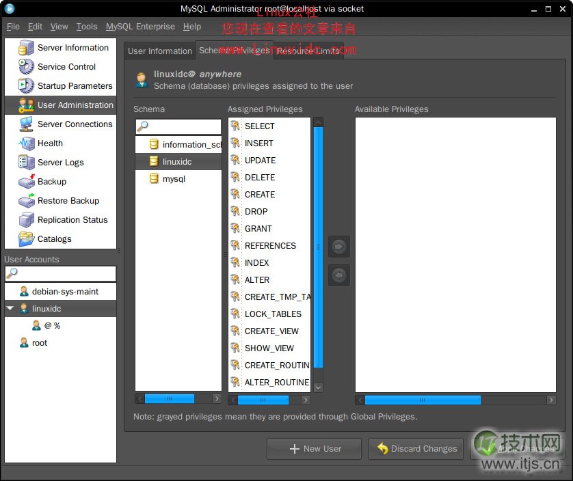
Task: Click right arrow to move privilege
Action: [x=339, y=247]
